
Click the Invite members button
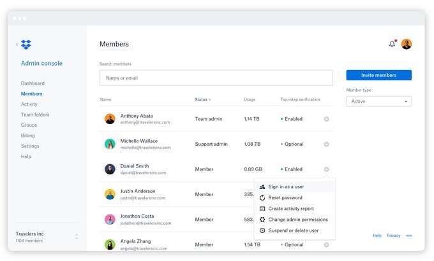tap(378, 75)
